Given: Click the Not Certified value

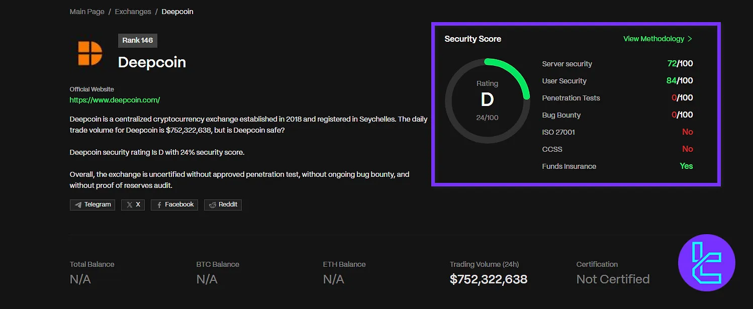Looking at the screenshot, I should click(x=613, y=279).
